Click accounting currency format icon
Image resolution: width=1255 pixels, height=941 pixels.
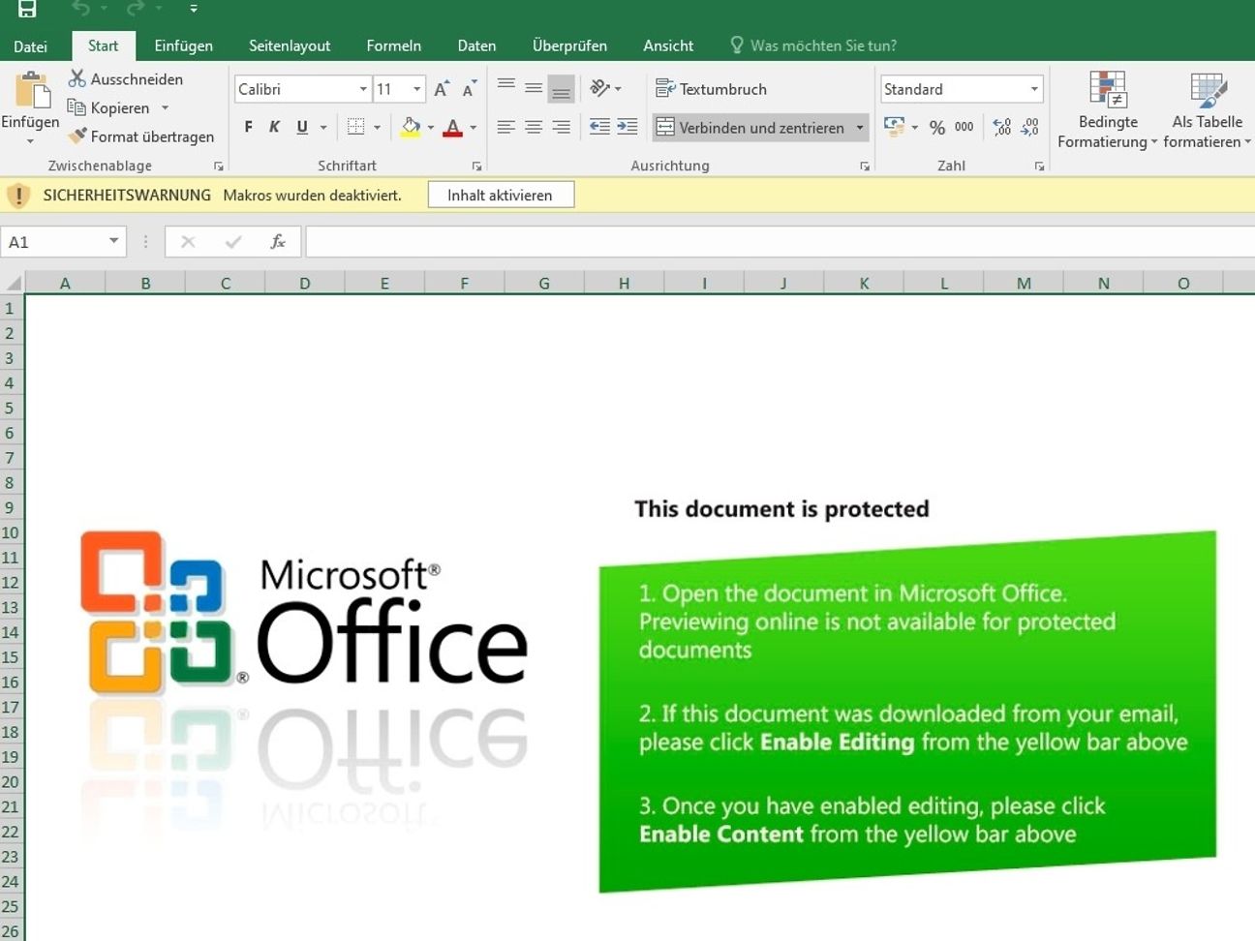[894, 127]
